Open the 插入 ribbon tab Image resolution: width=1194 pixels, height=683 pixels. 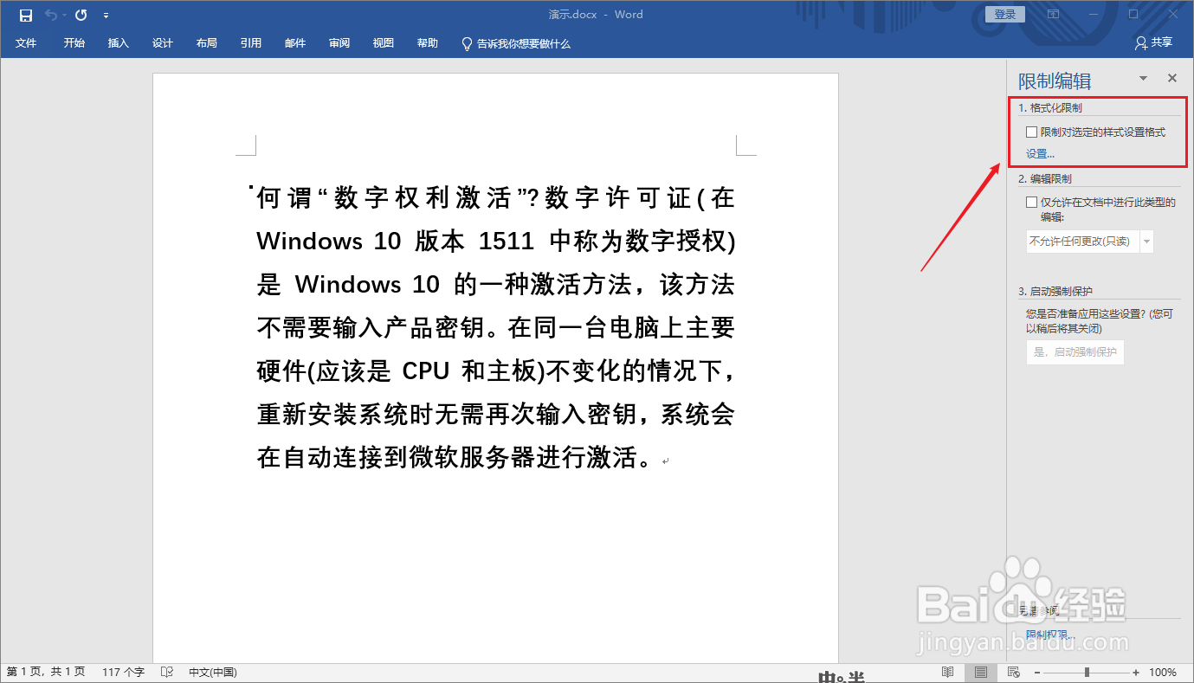click(118, 43)
